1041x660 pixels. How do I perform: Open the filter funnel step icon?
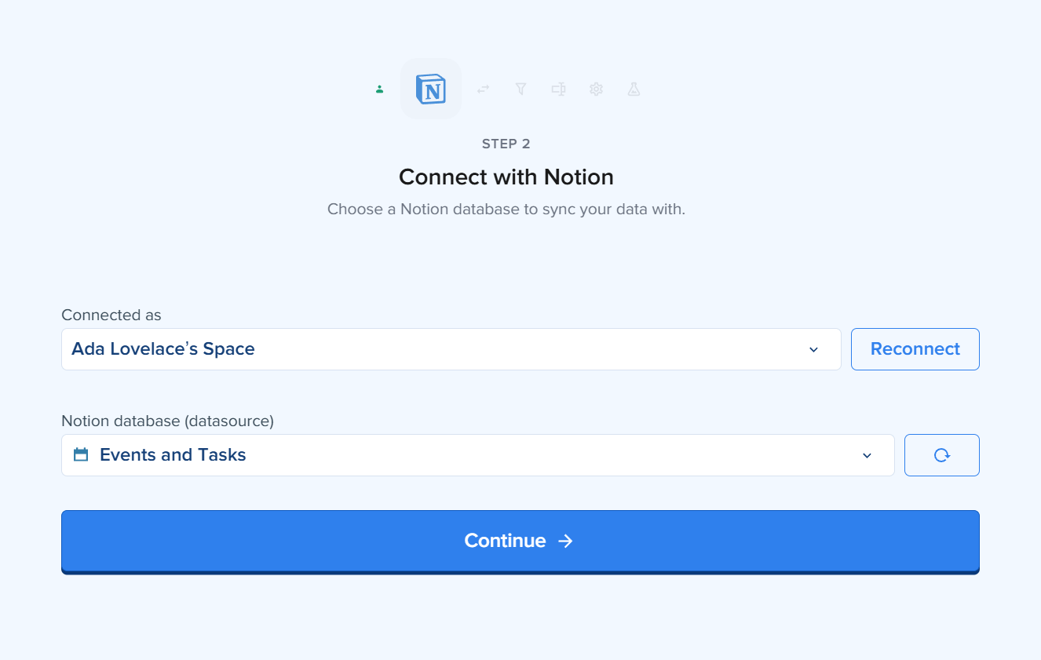click(520, 89)
